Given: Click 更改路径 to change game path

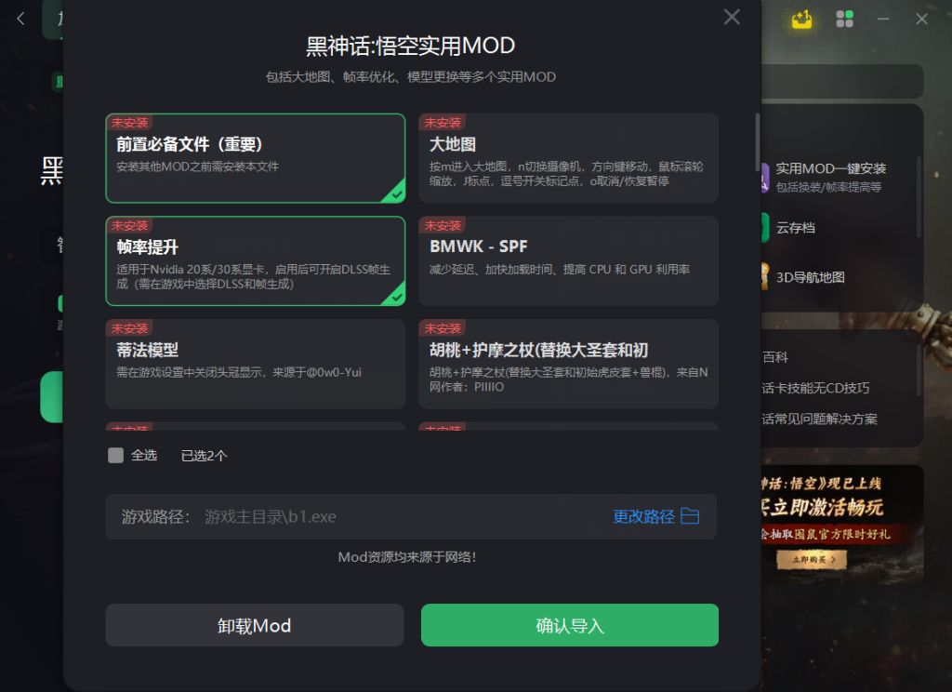Looking at the screenshot, I should pos(643,516).
